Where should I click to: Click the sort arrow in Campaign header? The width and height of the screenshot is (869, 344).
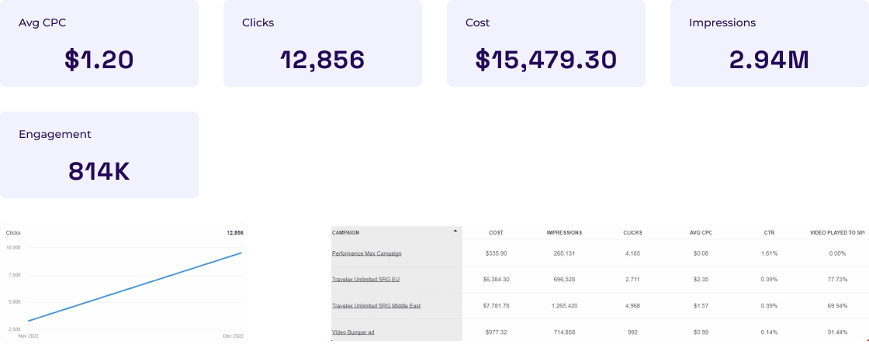[x=455, y=230]
